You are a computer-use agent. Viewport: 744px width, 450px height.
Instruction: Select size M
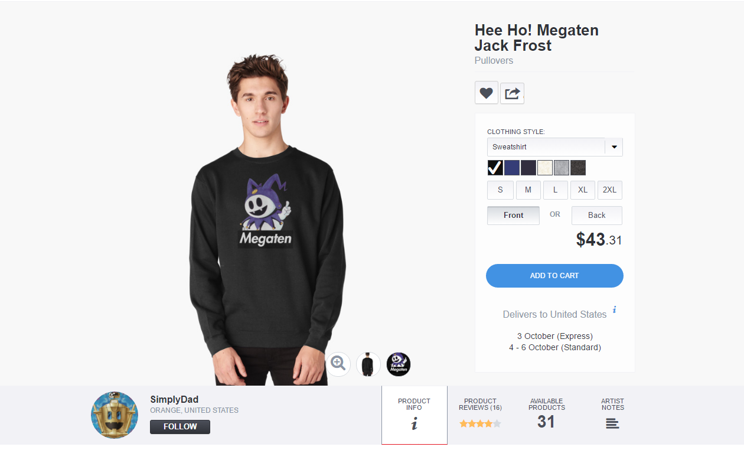[x=528, y=190]
